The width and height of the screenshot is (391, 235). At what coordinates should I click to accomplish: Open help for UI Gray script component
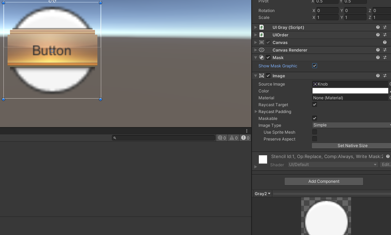[378, 27]
